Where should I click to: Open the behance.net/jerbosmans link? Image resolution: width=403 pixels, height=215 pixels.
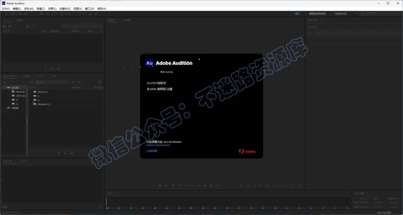pyautogui.click(x=158, y=145)
